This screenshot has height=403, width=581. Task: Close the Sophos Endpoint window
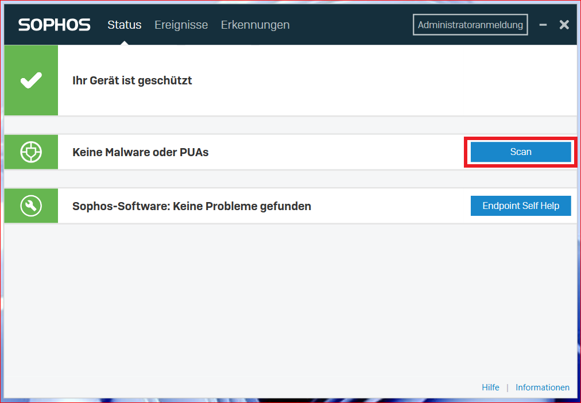pos(563,24)
